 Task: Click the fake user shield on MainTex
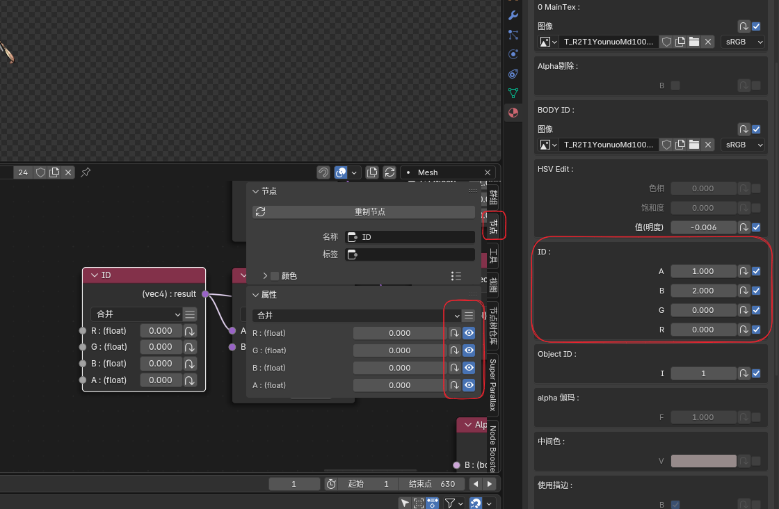tap(666, 42)
